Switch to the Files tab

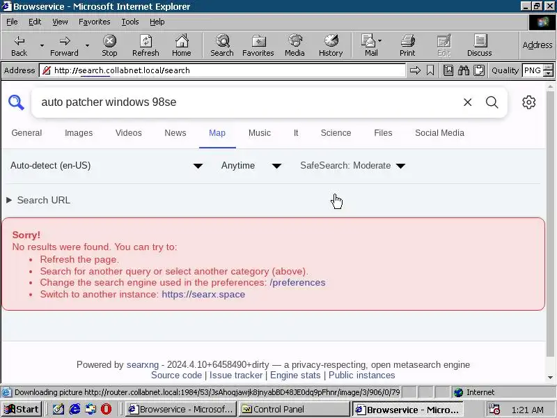tap(384, 133)
